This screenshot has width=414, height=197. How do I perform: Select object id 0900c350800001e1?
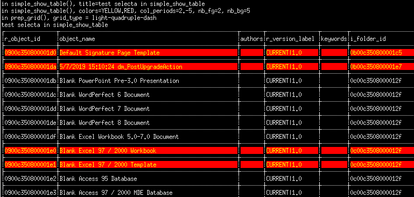pyautogui.click(x=30, y=165)
